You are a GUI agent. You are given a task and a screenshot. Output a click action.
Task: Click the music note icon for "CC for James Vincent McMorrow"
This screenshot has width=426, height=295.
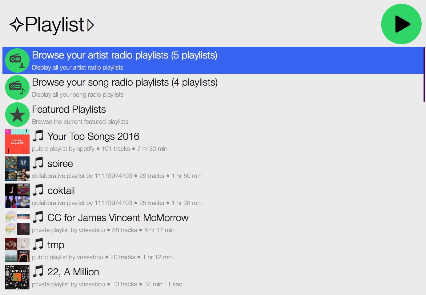coord(38,217)
